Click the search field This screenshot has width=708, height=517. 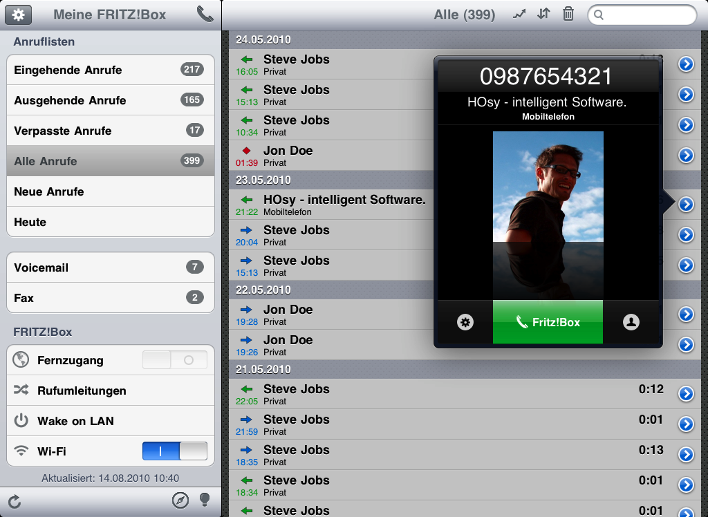643,15
